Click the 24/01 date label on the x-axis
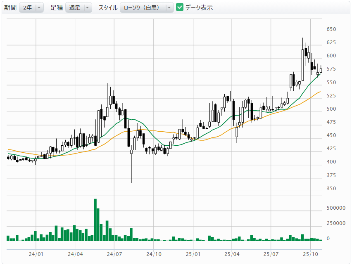This screenshot has height=265, width=352. (x=36, y=254)
